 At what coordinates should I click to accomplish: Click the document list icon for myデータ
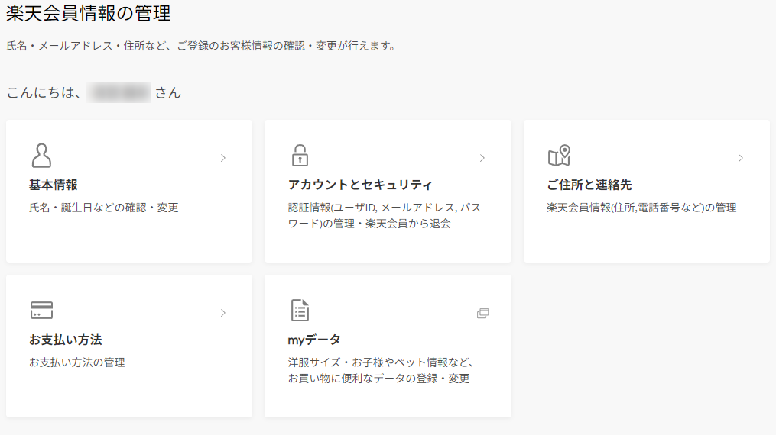[300, 311]
